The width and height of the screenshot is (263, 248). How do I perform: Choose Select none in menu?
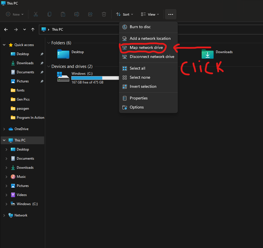click(148, 77)
